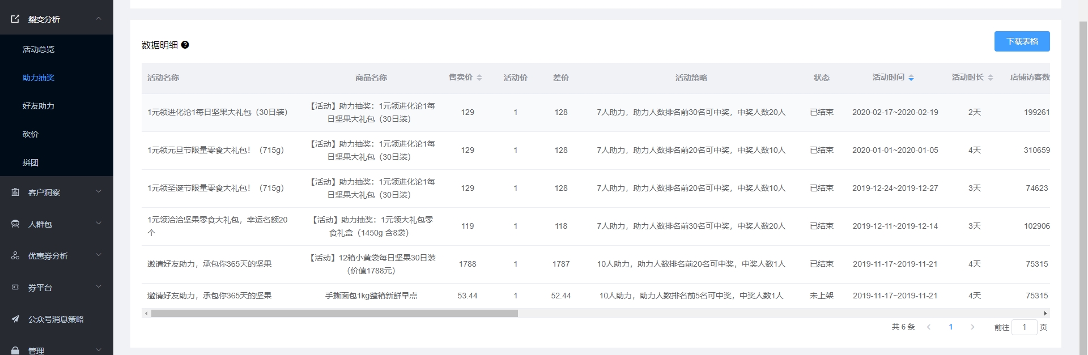The height and width of the screenshot is (355, 1088).
Task: Expand the 客户洞察 menu chevron
Action: tap(99, 192)
